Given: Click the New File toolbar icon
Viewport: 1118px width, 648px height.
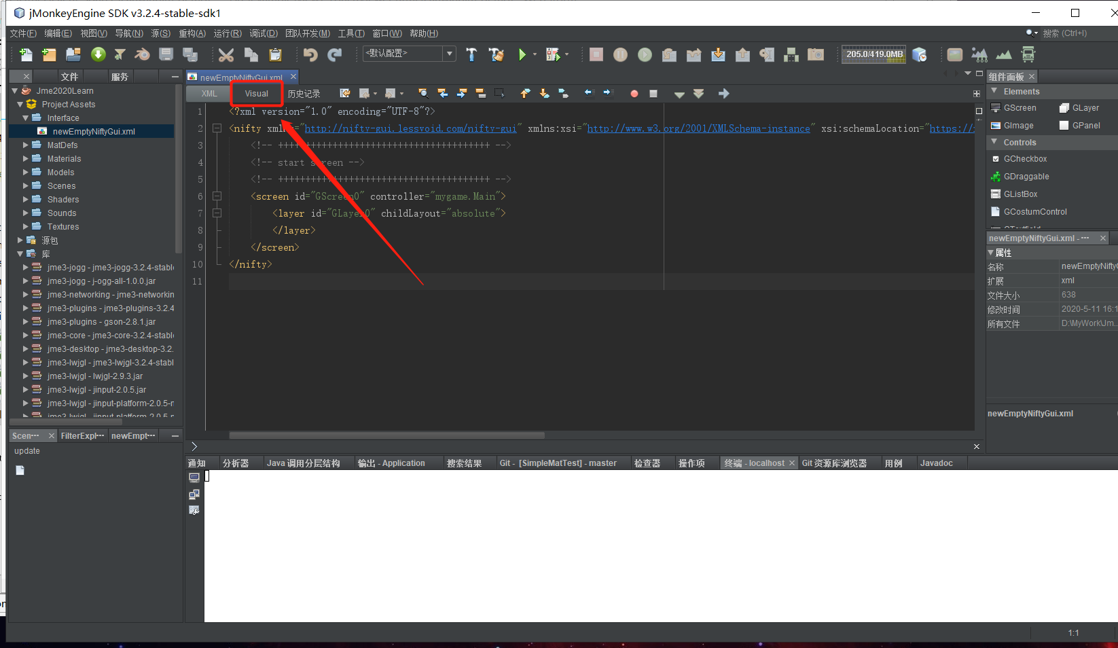Looking at the screenshot, I should [26, 54].
